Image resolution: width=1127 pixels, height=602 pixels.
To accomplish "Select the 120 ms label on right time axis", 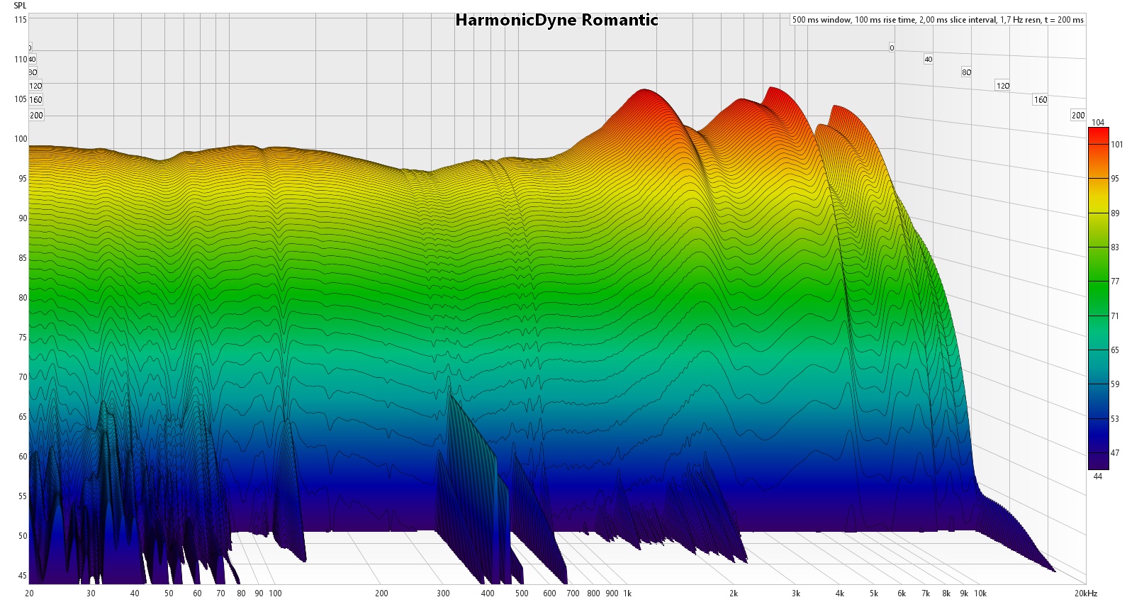I will [x=1003, y=86].
